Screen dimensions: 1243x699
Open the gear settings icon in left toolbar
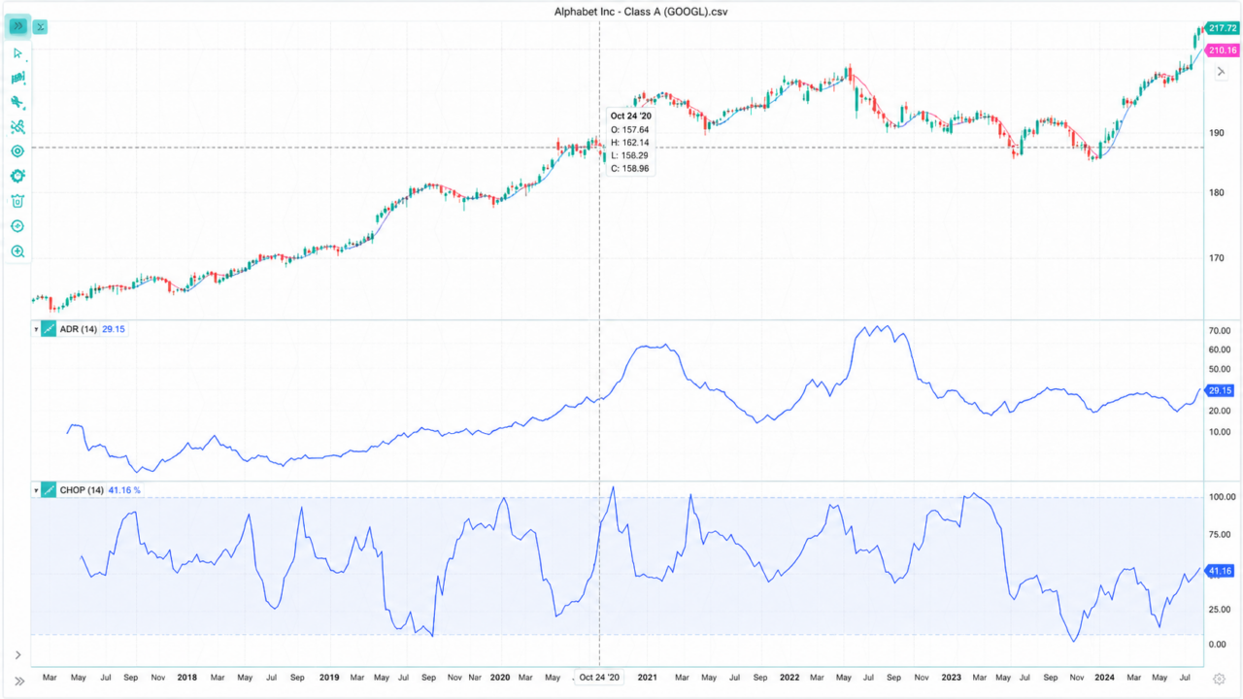tap(17, 176)
